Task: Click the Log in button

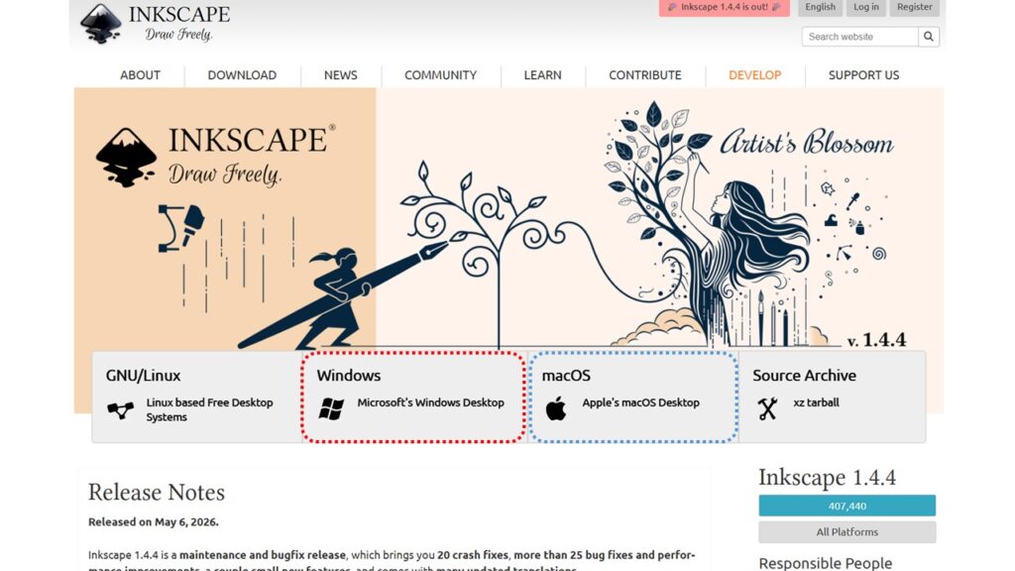Action: pyautogui.click(x=865, y=7)
